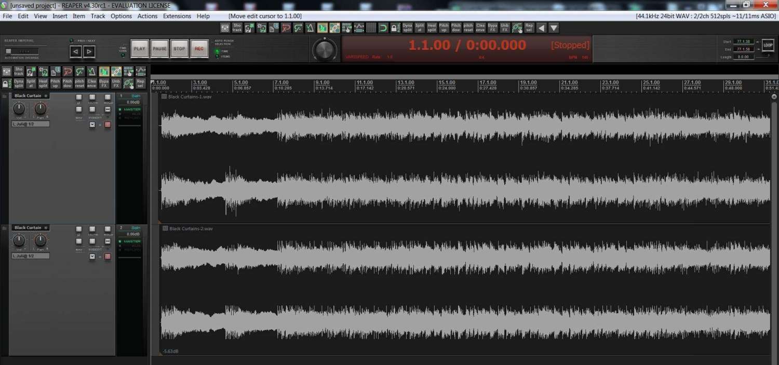Click the previous marker arrow button
The width and height of the screenshot is (779, 365).
76,51
